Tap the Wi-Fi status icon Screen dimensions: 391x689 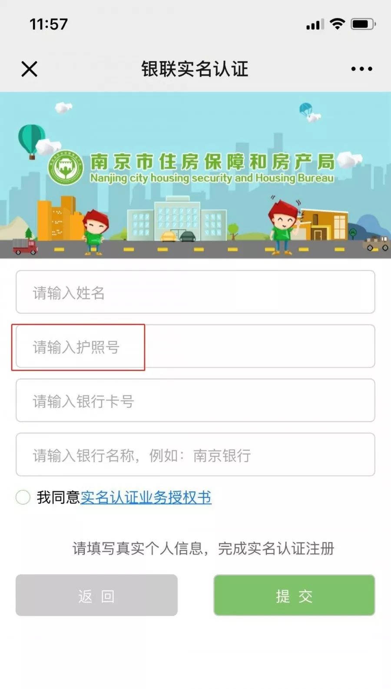coord(337,23)
